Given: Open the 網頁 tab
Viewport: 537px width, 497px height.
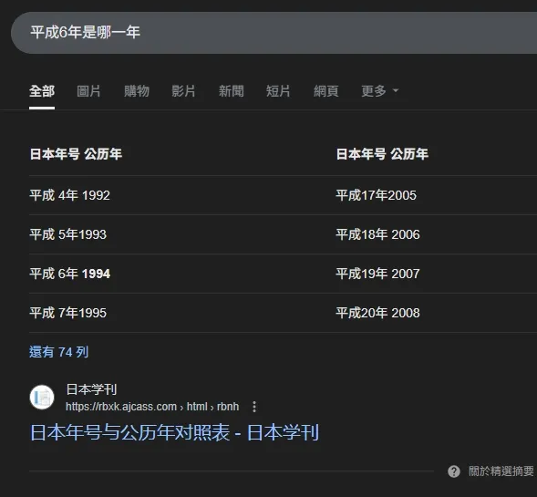Looking at the screenshot, I should coord(326,91).
